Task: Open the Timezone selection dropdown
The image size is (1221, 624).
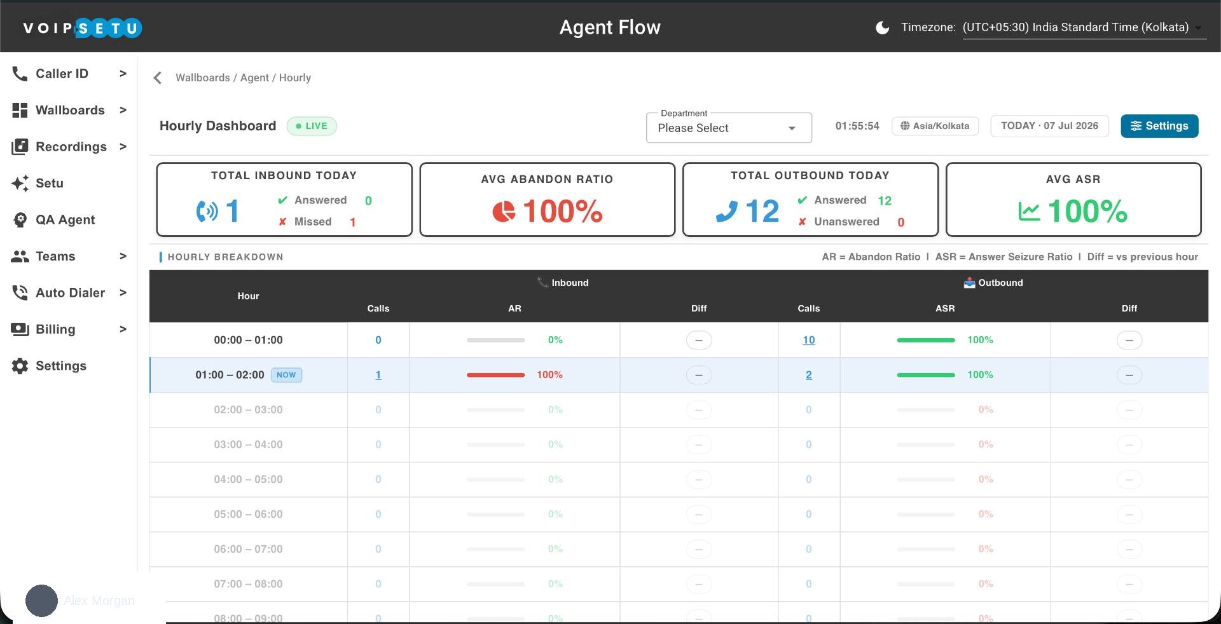Action: click(1084, 28)
